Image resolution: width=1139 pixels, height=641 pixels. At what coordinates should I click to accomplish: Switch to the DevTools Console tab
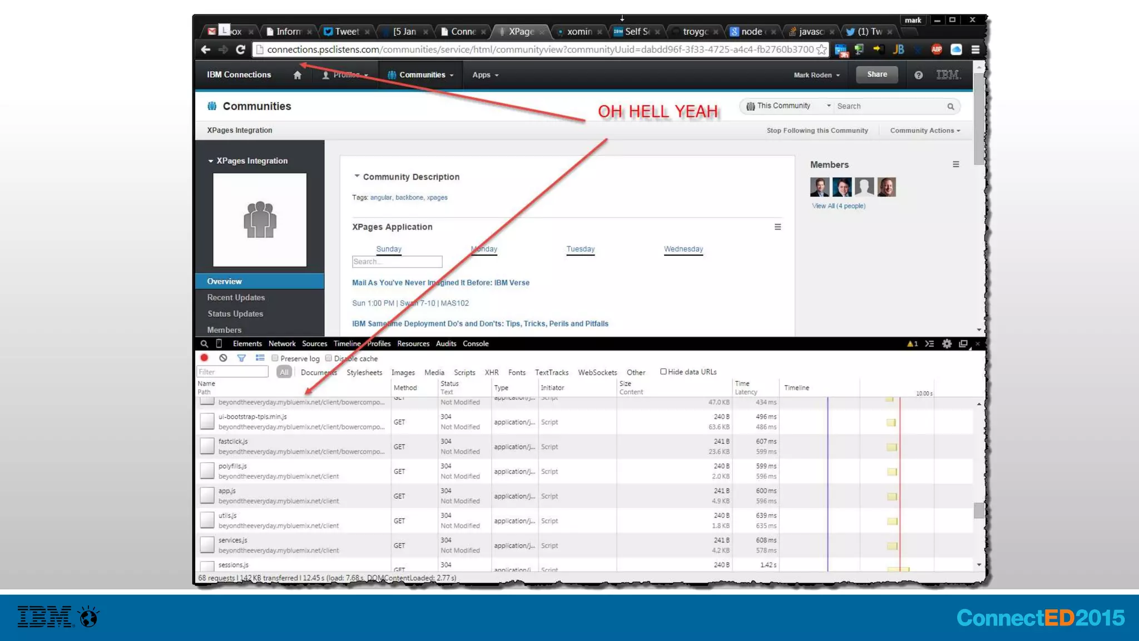(x=476, y=344)
